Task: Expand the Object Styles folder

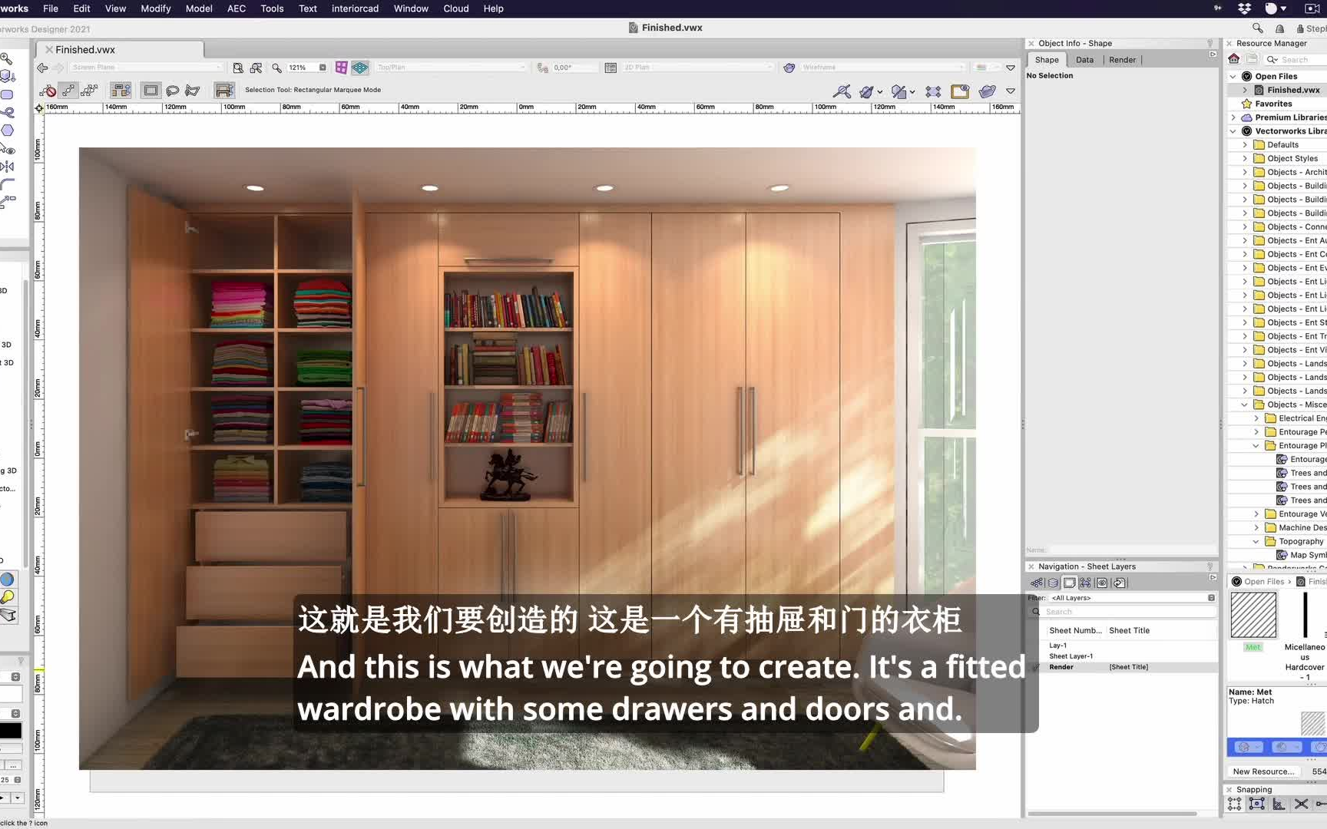Action: pos(1245,158)
